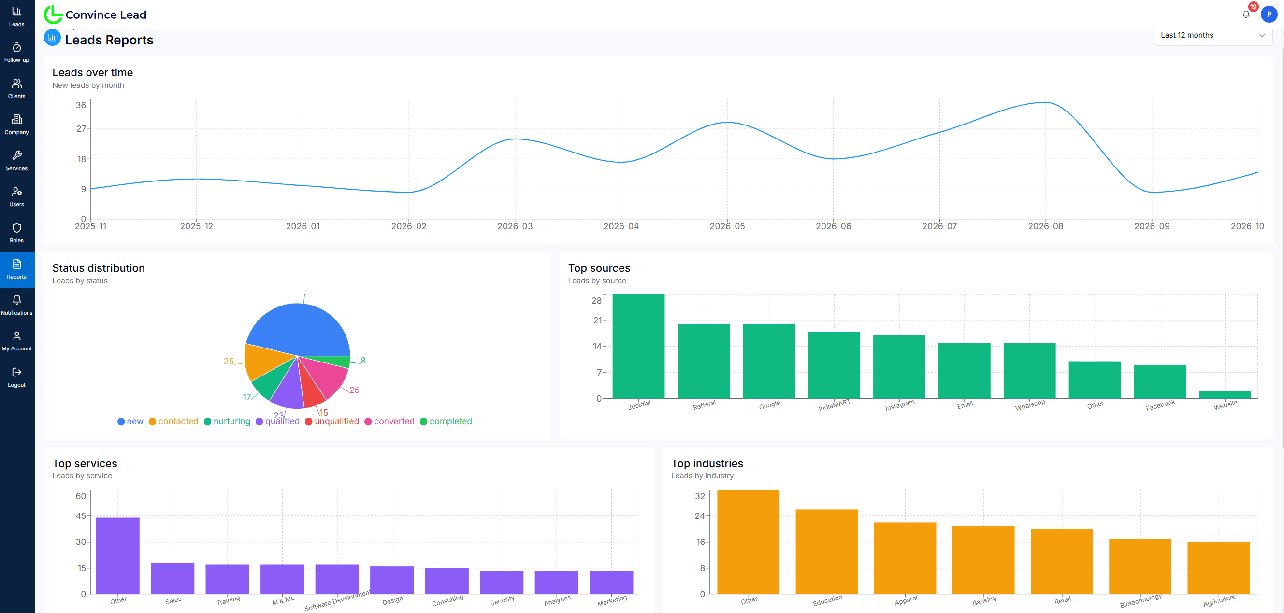The width and height of the screenshot is (1284, 613).
Task: Click the Sales bar in Top services
Action: (x=173, y=578)
